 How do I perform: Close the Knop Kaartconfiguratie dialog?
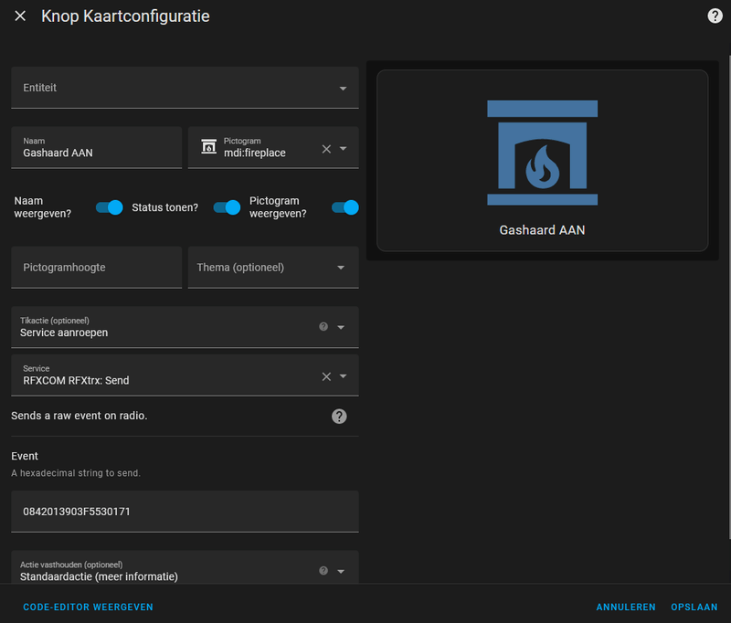point(20,16)
